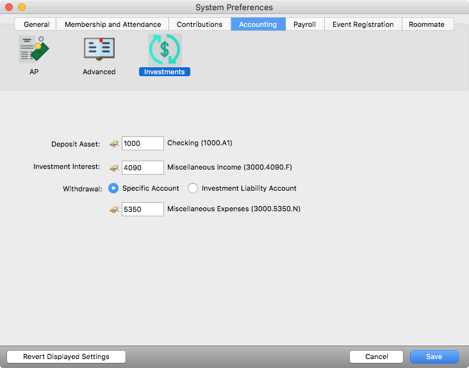Viewport: 469px width, 368px height.
Task: Open Membership and Attendance tab
Action: point(113,24)
